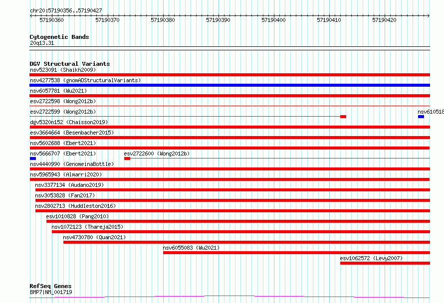Viewport: 444px width, 303px height.
Task: Click the esv1062572 (Levy2007) label
Action: 371,258
